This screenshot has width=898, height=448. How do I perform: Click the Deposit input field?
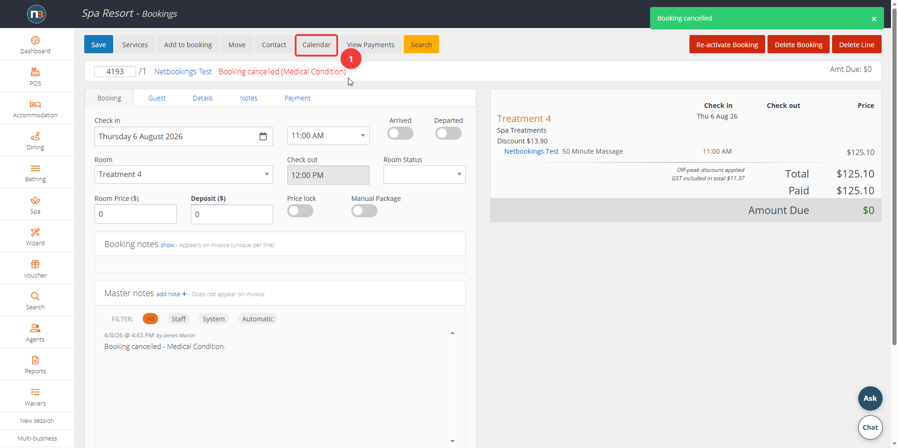click(x=232, y=214)
